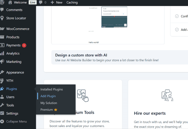Select Premium from the Plugins submenu
The image size is (188, 129).
tap(47, 110)
